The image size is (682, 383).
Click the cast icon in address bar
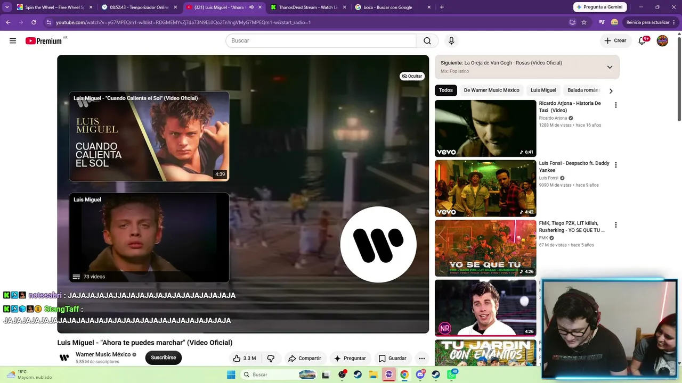572,22
